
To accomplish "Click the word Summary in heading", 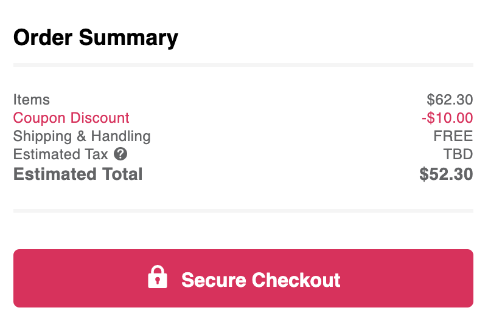I will (x=128, y=38).
